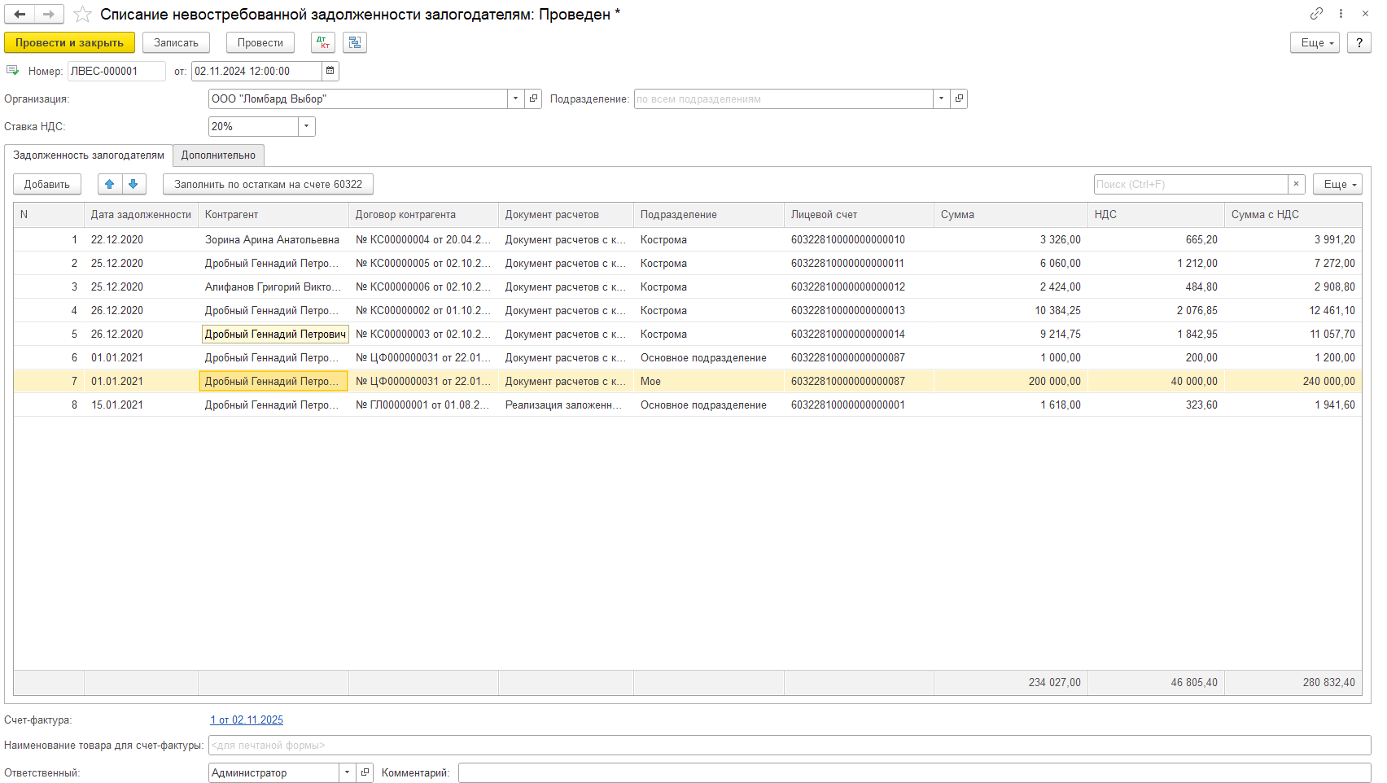The image size is (1387, 783).
Task: Open help with the question mark
Action: coord(1359,43)
